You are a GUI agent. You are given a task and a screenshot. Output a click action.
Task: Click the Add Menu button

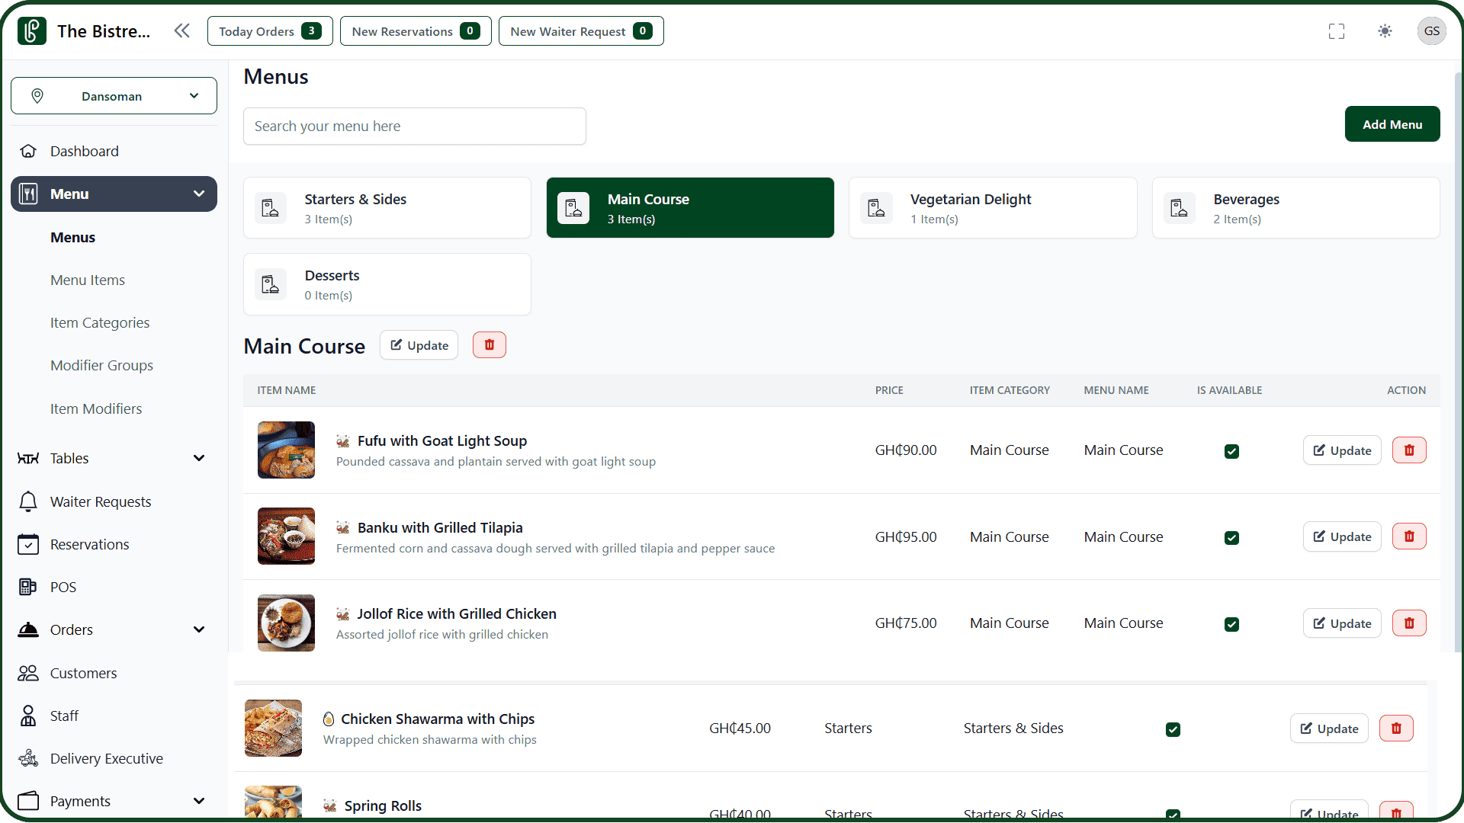pyautogui.click(x=1392, y=124)
